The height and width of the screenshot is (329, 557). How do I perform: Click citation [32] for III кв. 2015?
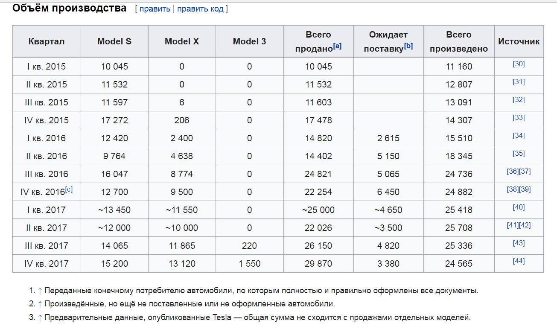pyautogui.click(x=519, y=100)
